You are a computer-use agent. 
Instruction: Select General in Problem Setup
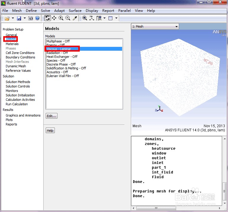click(x=11, y=35)
